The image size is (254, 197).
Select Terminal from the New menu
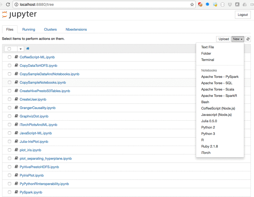tap(208, 60)
